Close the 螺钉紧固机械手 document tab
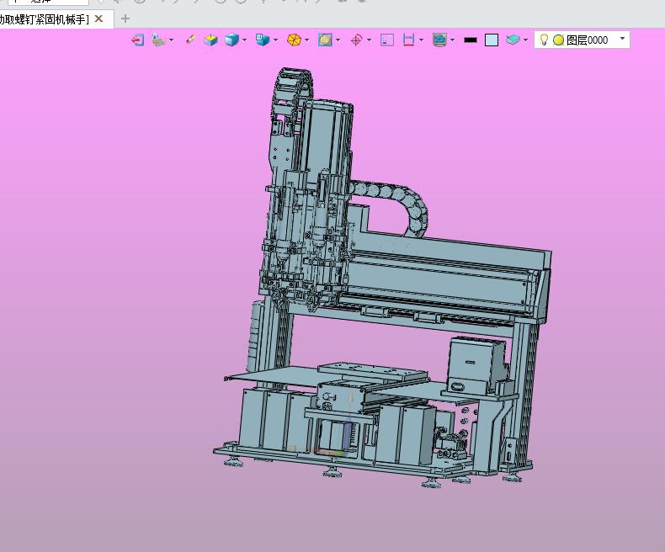The width and height of the screenshot is (665, 552). [x=98, y=19]
